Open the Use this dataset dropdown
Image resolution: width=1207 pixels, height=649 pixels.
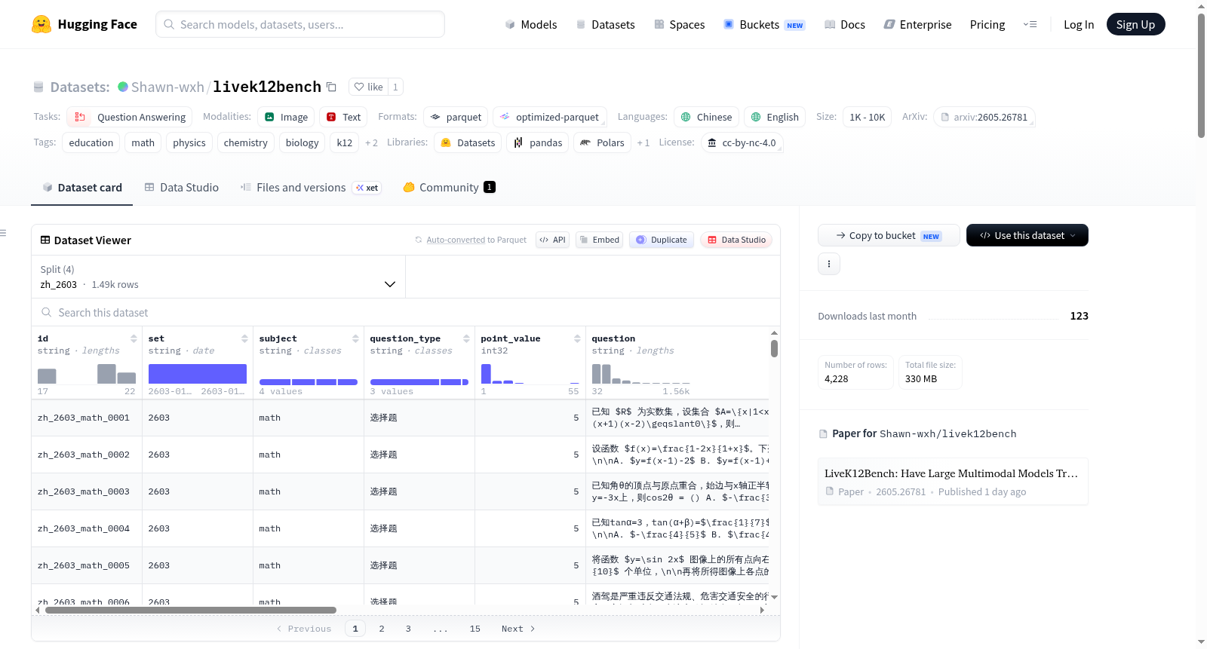coord(1027,235)
